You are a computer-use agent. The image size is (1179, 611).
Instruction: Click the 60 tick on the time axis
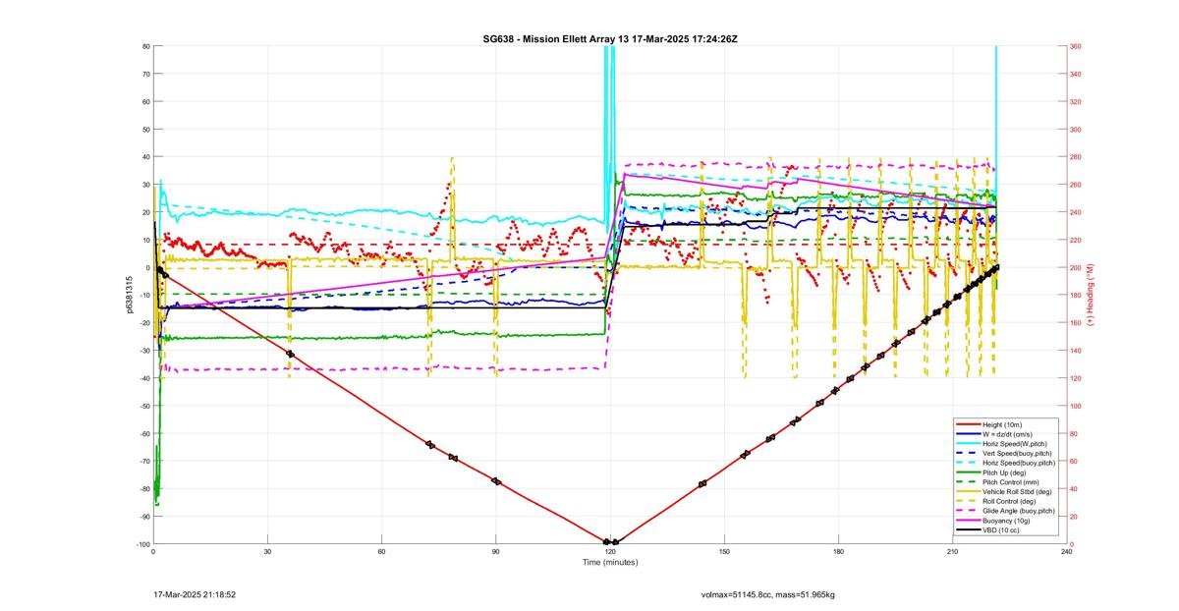[x=381, y=552]
